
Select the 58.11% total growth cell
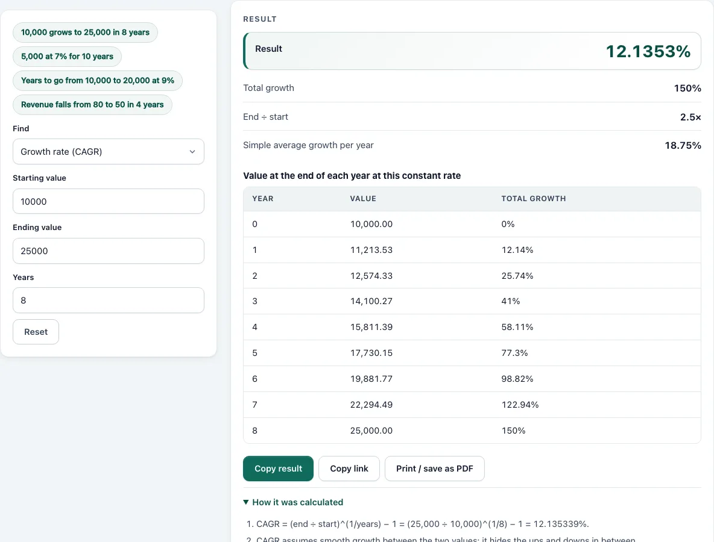click(517, 327)
